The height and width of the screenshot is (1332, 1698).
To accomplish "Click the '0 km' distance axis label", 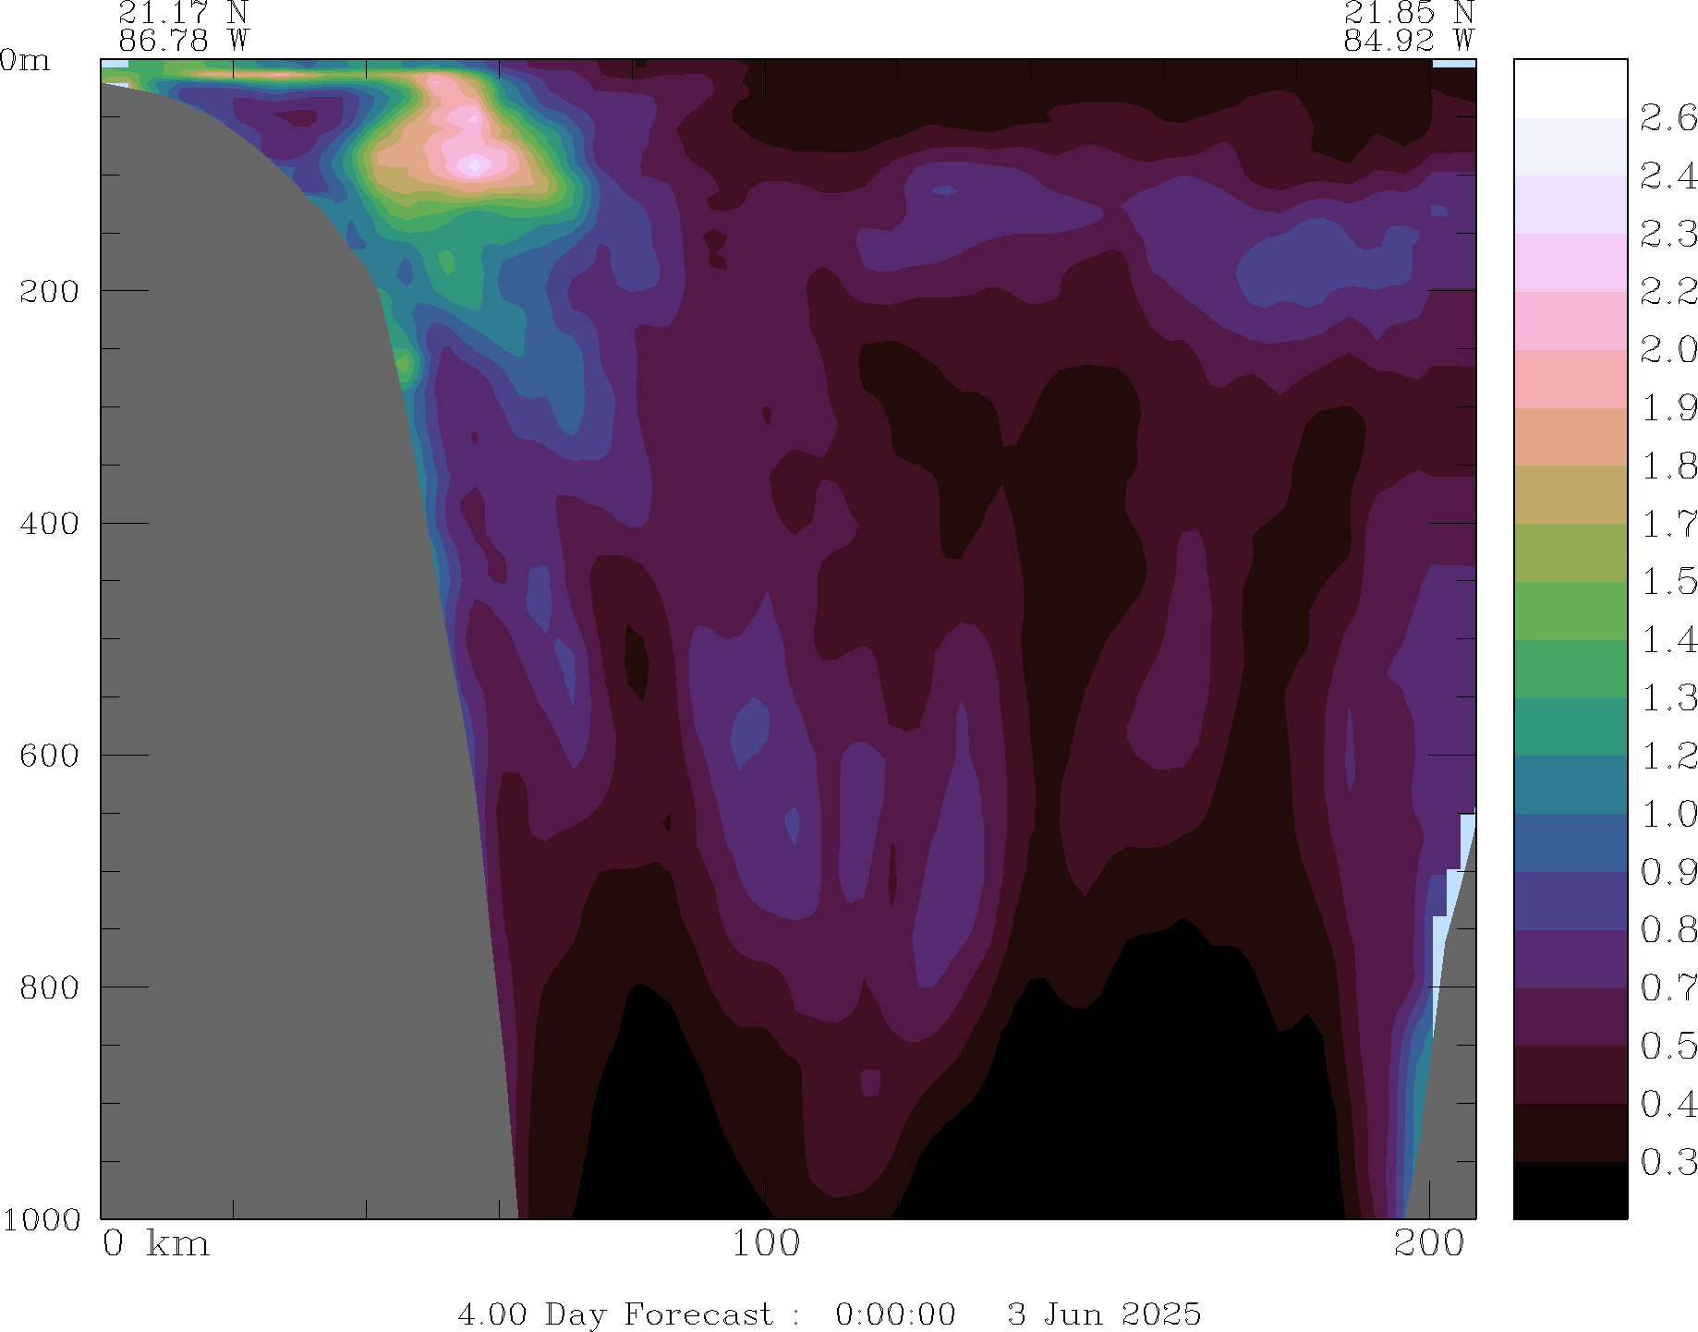I will pyautogui.click(x=156, y=1243).
